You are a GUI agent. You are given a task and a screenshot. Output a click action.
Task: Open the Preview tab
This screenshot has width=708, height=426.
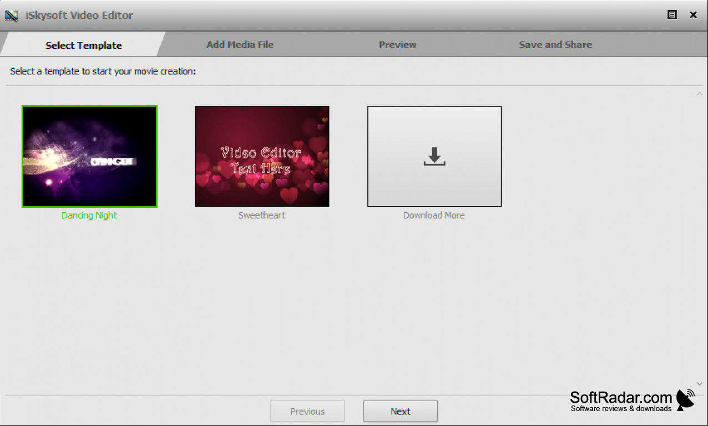pyautogui.click(x=397, y=45)
